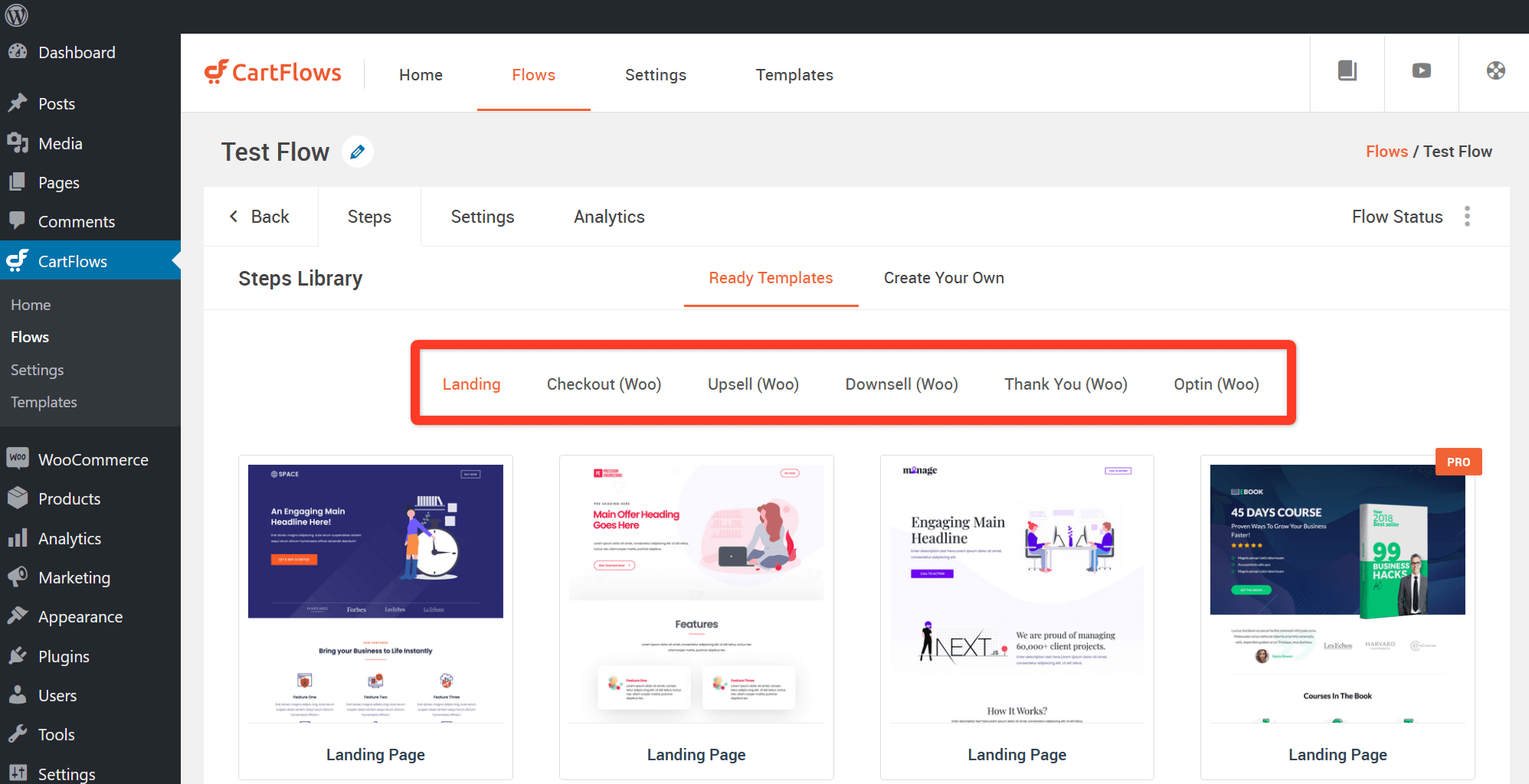The height and width of the screenshot is (784, 1529).
Task: Open Settings under CartFlows sidebar submenu
Action: pyautogui.click(x=37, y=370)
